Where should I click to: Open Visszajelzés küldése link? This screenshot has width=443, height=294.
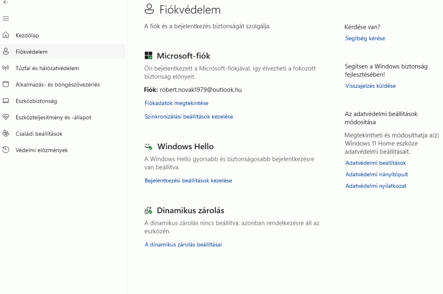point(370,86)
